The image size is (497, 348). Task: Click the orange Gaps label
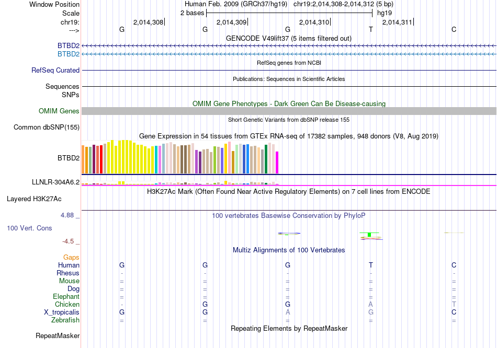coord(71,258)
